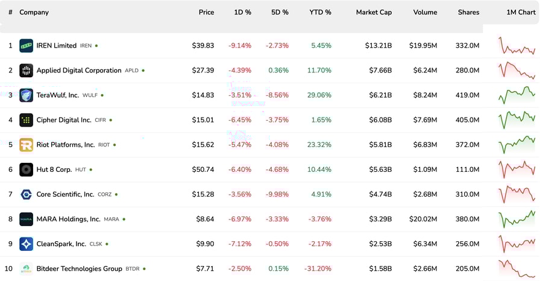View the Riot Platforms 1M chart thumbnail
The image size is (540, 281).
pos(516,145)
